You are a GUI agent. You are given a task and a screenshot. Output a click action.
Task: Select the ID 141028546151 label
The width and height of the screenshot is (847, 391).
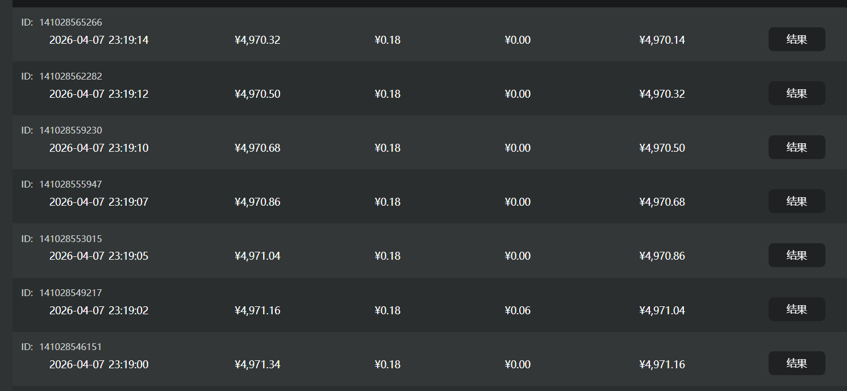pyautogui.click(x=70, y=347)
